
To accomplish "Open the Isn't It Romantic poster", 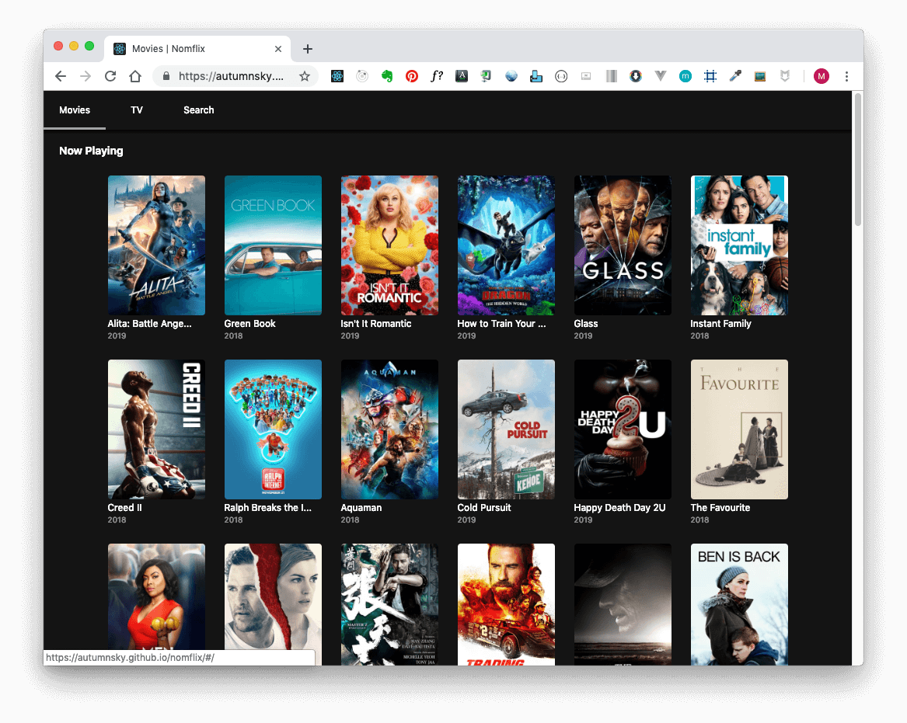I will click(x=389, y=245).
